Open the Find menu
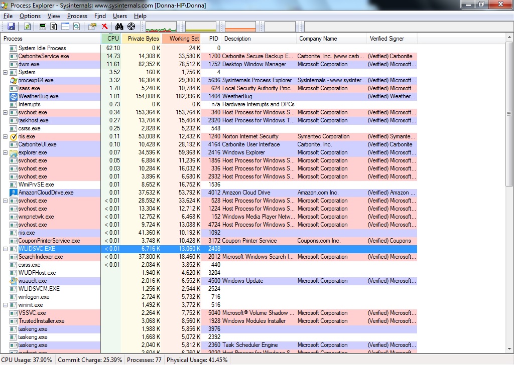 click(x=100, y=16)
